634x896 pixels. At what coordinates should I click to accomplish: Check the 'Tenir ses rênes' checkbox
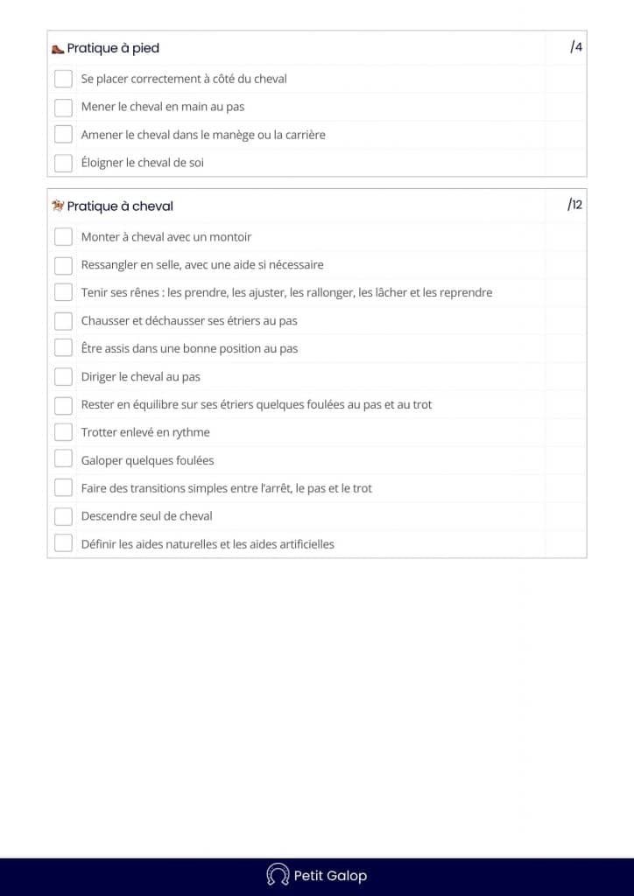pyautogui.click(x=63, y=292)
